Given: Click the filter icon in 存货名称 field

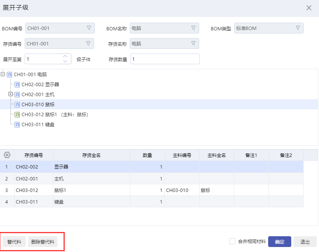Looking at the screenshot, I should tap(193, 43).
